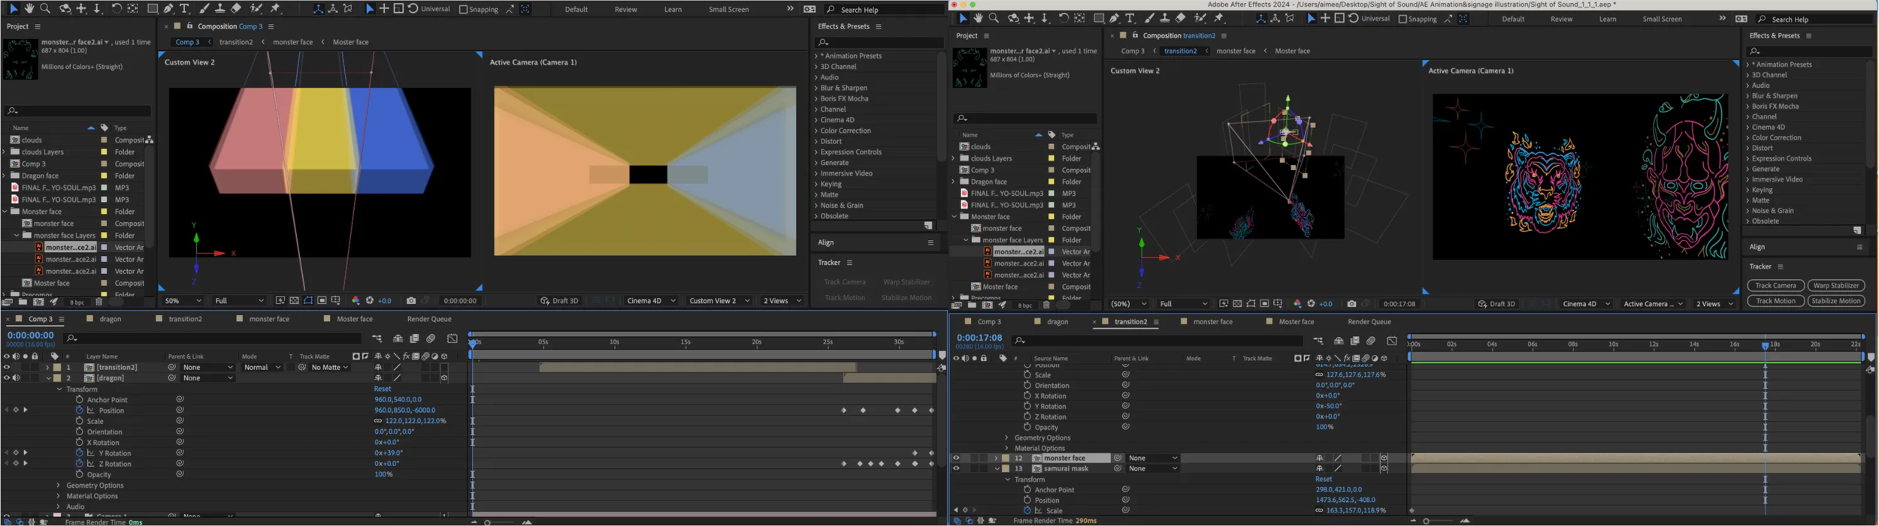Switch to Comp 3 tab in right timeline
The width and height of the screenshot is (1879, 526).
[989, 322]
